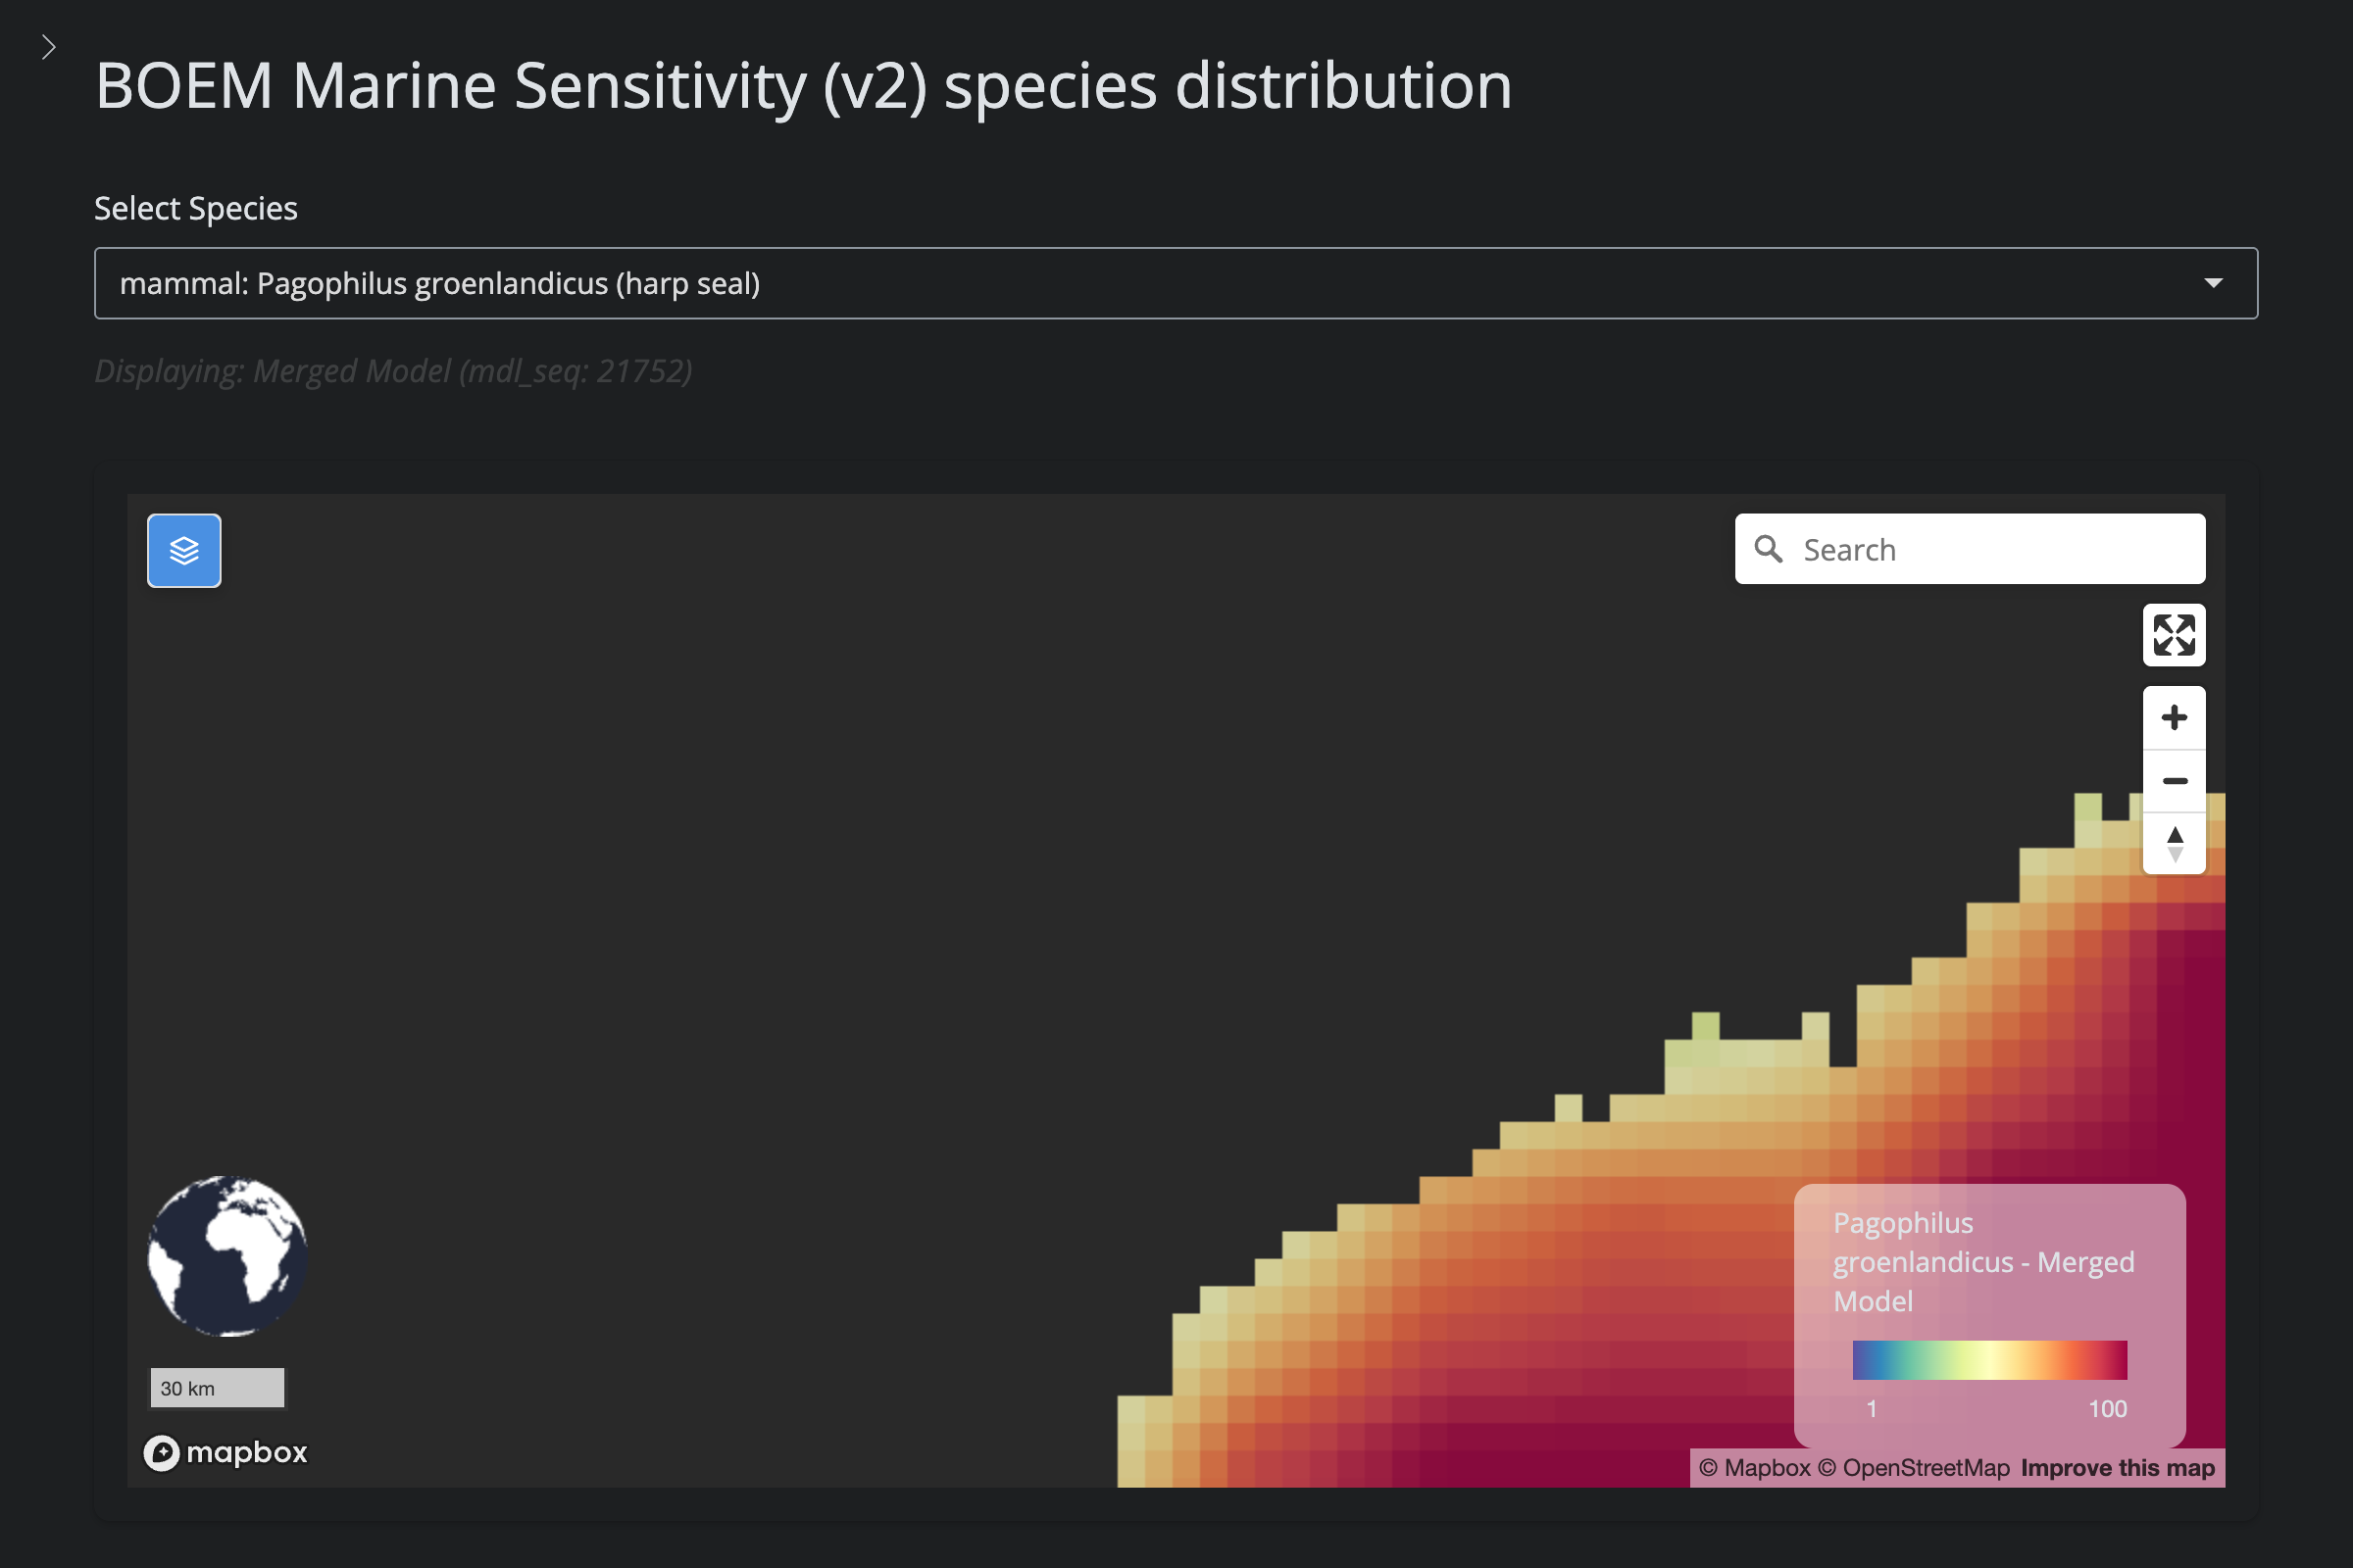Toggle fullscreen map view
Image resolution: width=2353 pixels, height=1568 pixels.
click(x=2173, y=634)
